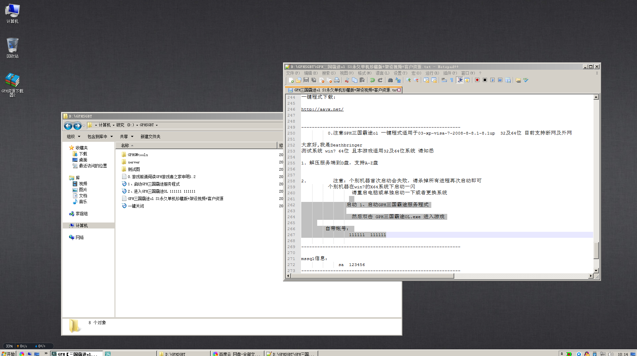Image resolution: width=637 pixels, height=356 pixels.
Task: Open Find with the binoculars icon
Action: click(390, 80)
